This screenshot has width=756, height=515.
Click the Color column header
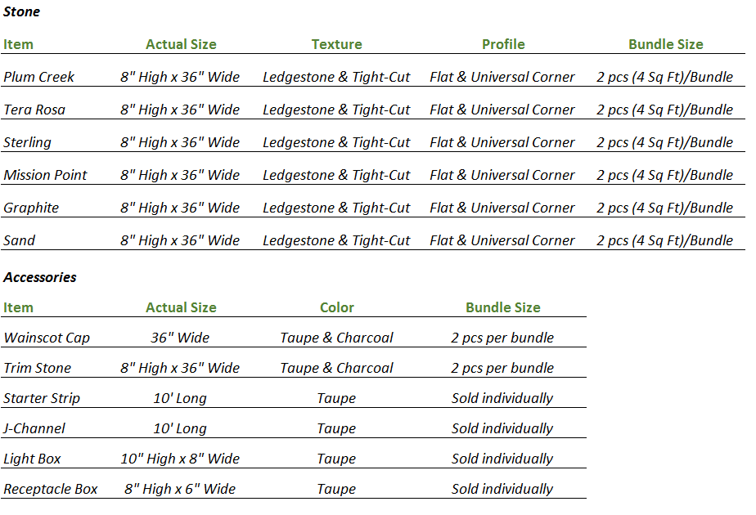coord(336,307)
